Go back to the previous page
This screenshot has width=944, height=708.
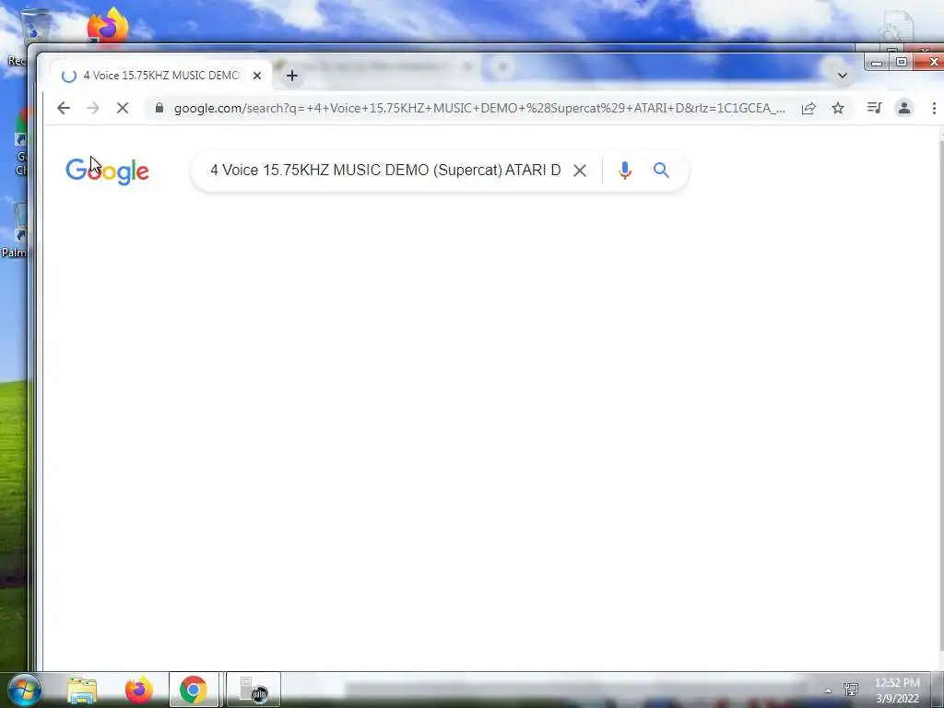tap(64, 109)
